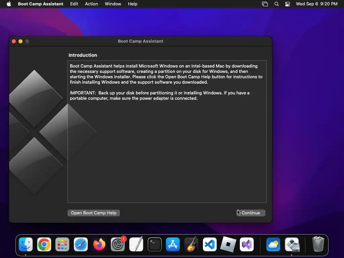344x258 pixels.
Task: Open the Edit menu
Action: click(74, 4)
